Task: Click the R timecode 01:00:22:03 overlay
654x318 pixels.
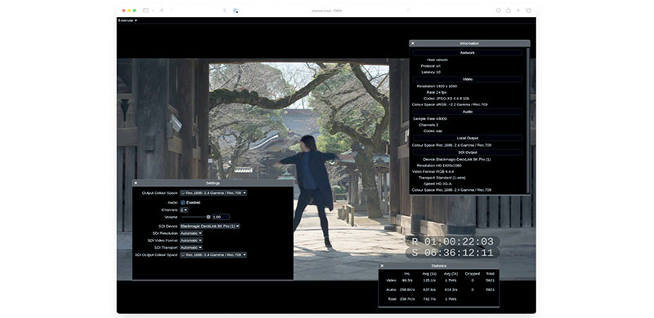Action: tap(453, 241)
